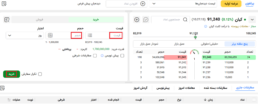The width and height of the screenshot is (258, 107).
Task: Click دیده‌بان پیش فرض label
Action: click(x=89, y=4)
